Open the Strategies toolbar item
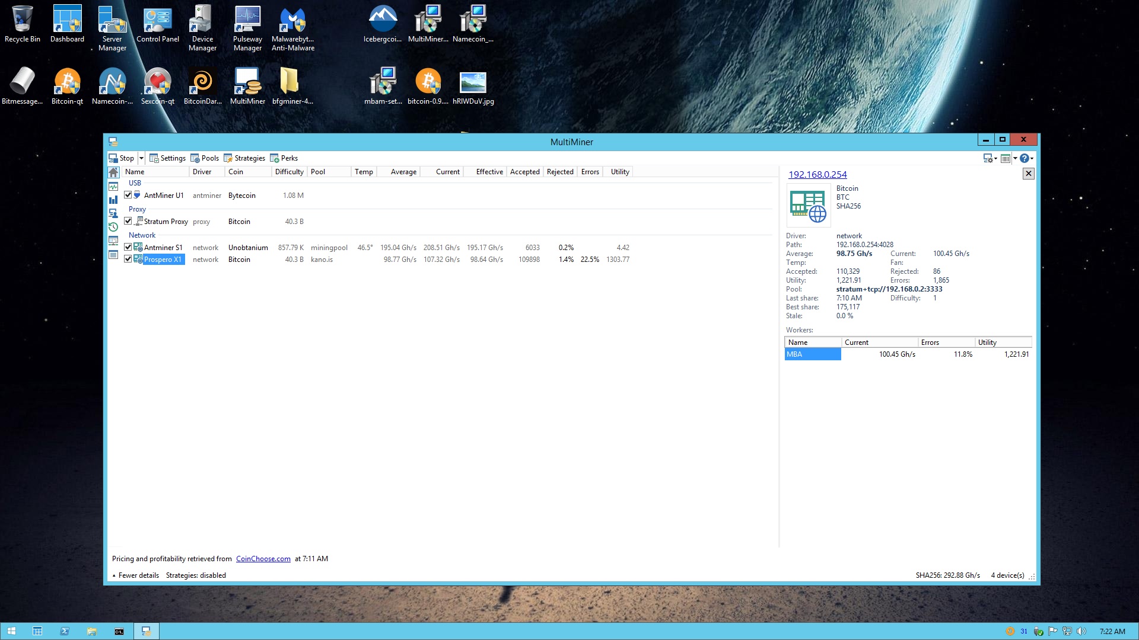 click(244, 158)
